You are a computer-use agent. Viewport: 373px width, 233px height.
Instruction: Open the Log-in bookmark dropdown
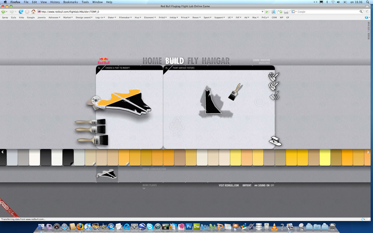click(x=100, y=17)
